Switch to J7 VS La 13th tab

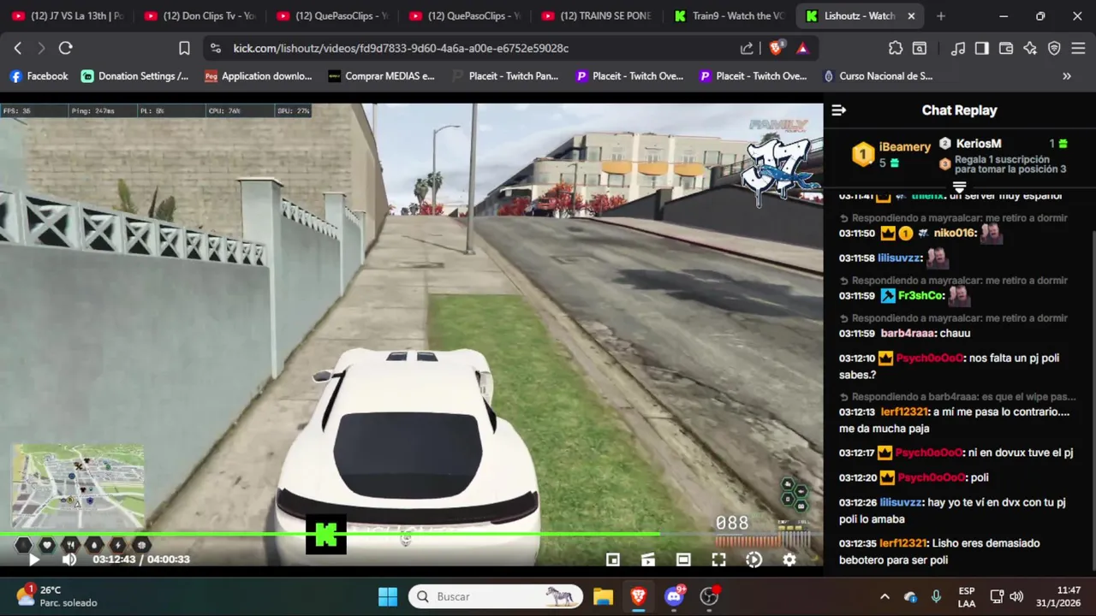(x=68, y=16)
